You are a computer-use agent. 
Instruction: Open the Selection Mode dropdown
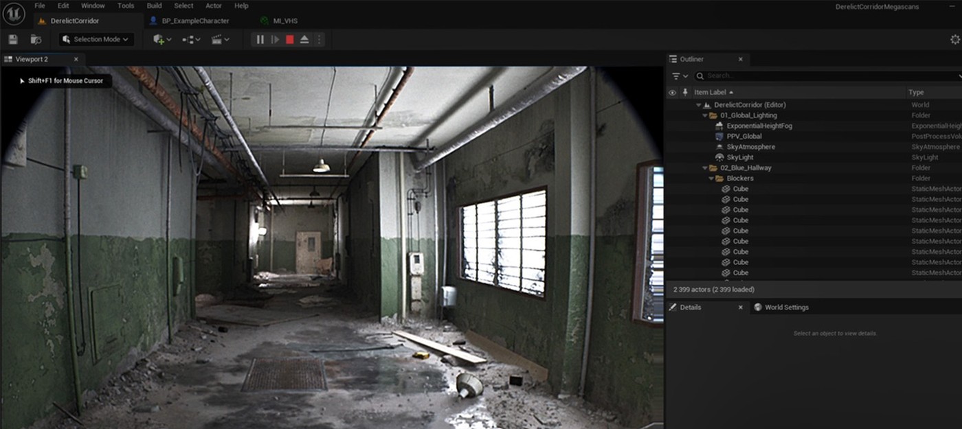(x=96, y=40)
